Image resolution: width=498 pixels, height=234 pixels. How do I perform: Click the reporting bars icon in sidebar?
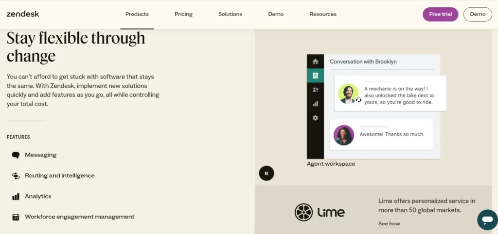[x=315, y=104]
